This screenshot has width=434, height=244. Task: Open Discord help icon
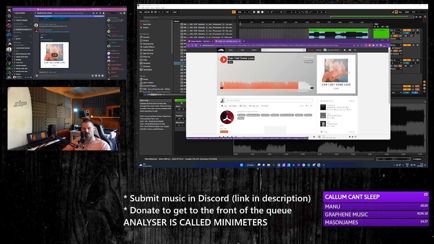coord(124,13)
